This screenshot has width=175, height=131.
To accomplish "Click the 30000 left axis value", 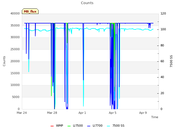I will [15, 37].
